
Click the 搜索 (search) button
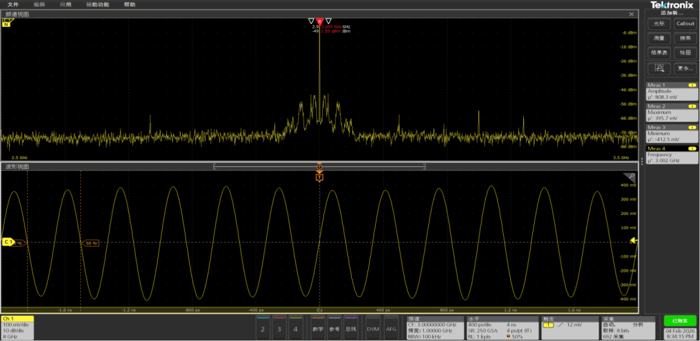(x=685, y=38)
